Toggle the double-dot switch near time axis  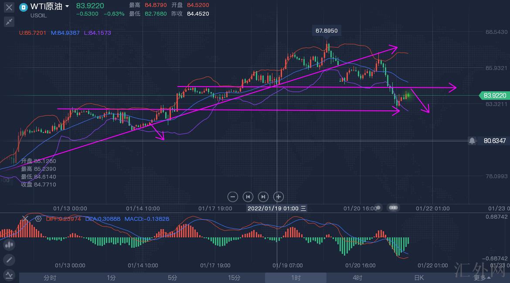point(393,208)
